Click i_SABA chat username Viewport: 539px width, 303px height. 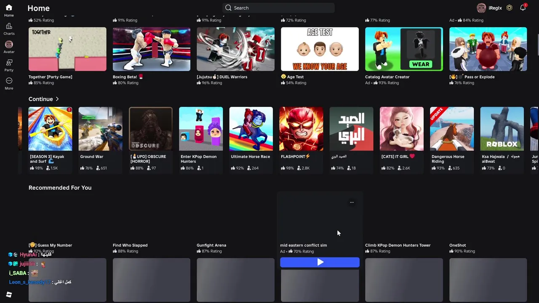(18, 273)
